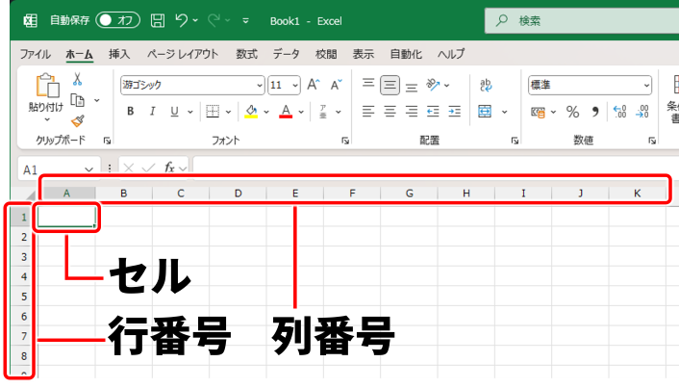Apply the red font color
The height and width of the screenshot is (388, 679).
pyautogui.click(x=286, y=112)
